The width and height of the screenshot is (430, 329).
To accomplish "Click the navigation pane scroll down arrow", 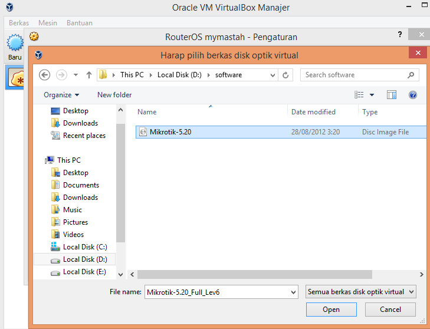I will (x=120, y=274).
